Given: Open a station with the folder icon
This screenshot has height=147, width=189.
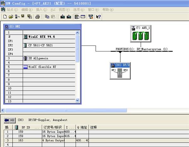Looking at the screenshot, I should [x=11, y=17].
